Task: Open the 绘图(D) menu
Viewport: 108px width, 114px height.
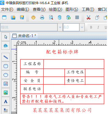Action: click(x=56, y=9)
